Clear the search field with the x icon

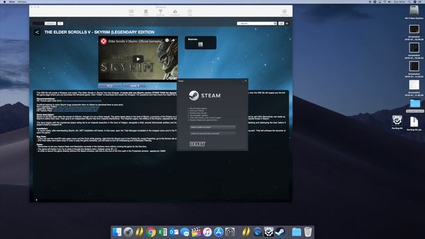tap(275, 24)
